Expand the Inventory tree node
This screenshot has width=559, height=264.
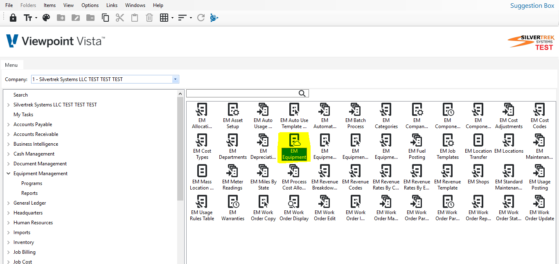[9, 242]
